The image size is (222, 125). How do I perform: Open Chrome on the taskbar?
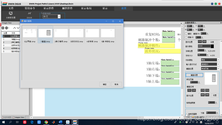[46, 122]
